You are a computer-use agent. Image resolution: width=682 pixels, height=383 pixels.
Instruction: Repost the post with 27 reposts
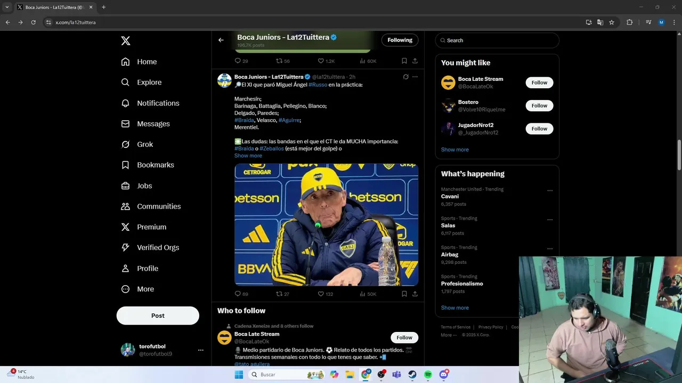tap(282, 294)
